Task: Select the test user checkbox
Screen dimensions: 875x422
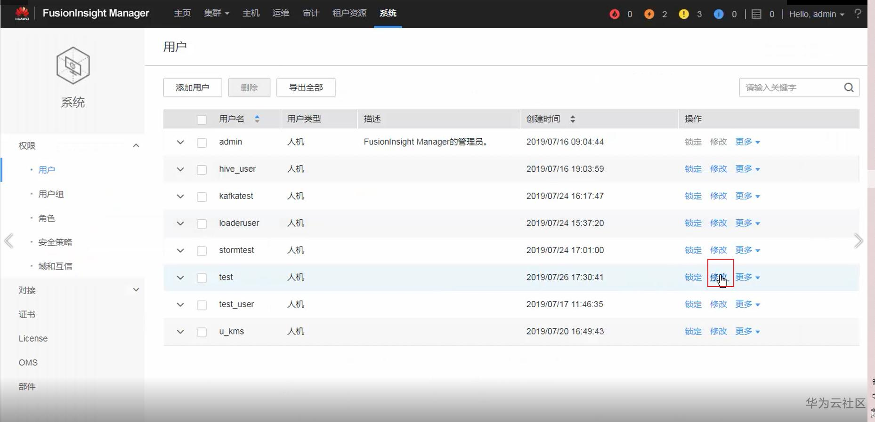Action: coord(202,278)
